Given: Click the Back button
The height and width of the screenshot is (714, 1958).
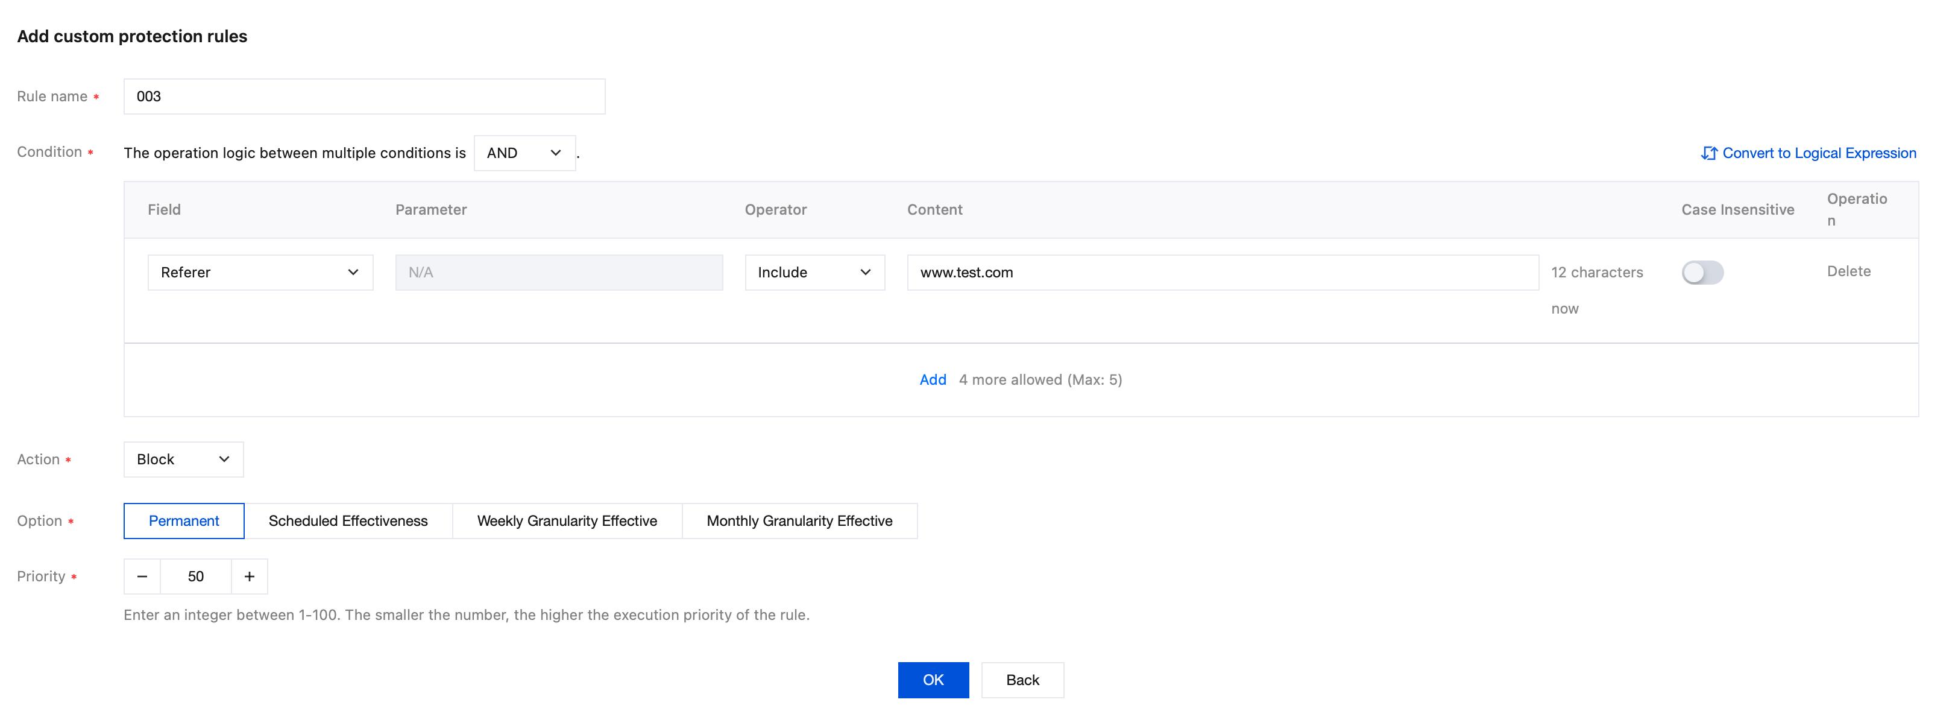Looking at the screenshot, I should pos(1022,680).
